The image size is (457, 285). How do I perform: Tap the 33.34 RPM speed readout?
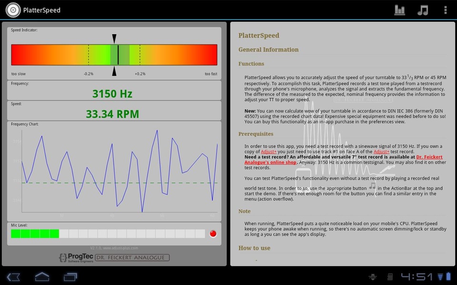click(x=112, y=114)
